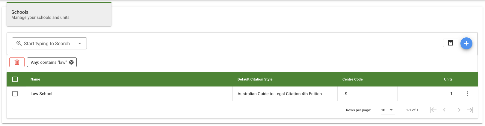Screen dimensions: 485x126
Task: Tick the Law School row checkbox
Action: (15, 94)
